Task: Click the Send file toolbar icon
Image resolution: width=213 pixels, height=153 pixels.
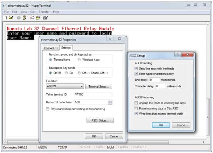Action: click(32, 17)
